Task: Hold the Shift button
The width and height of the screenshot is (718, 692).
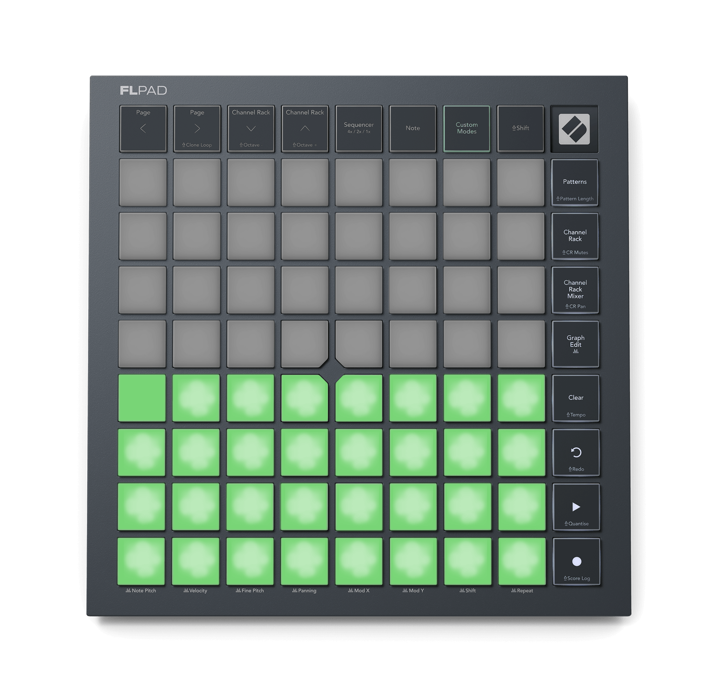Action: (520, 128)
